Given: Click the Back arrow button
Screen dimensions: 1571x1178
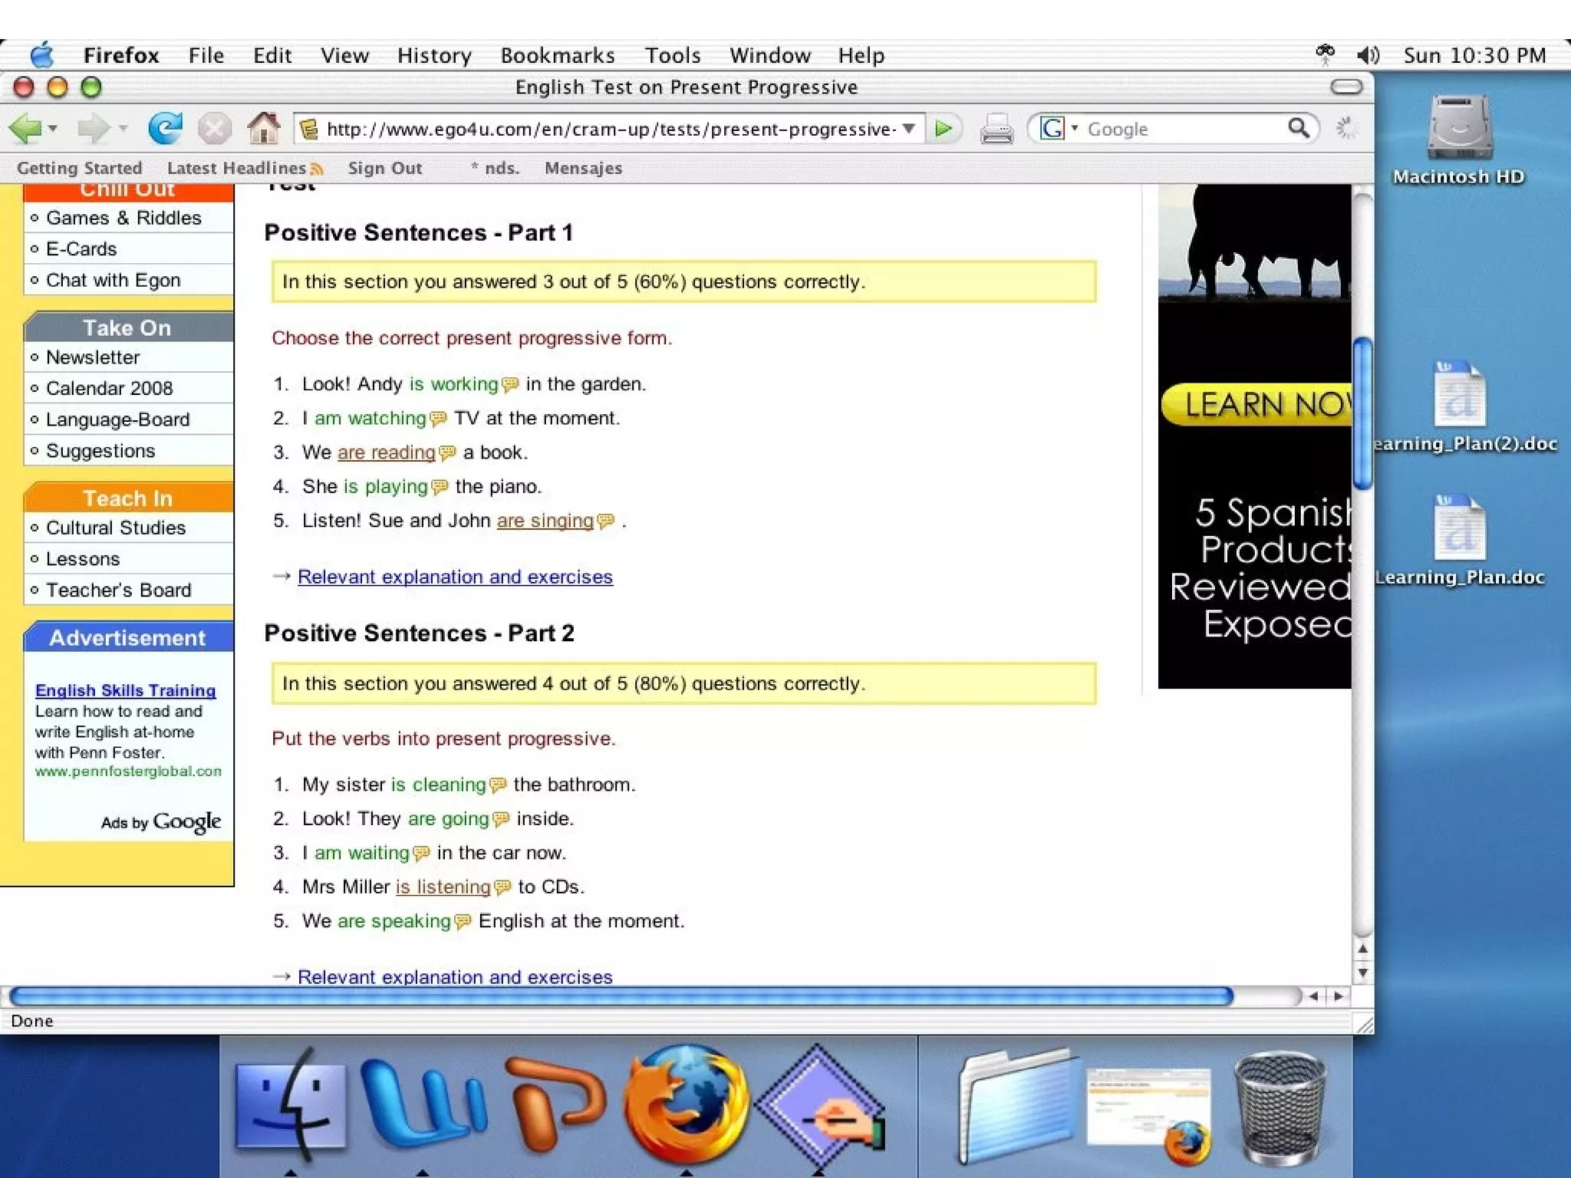Looking at the screenshot, I should (25, 128).
